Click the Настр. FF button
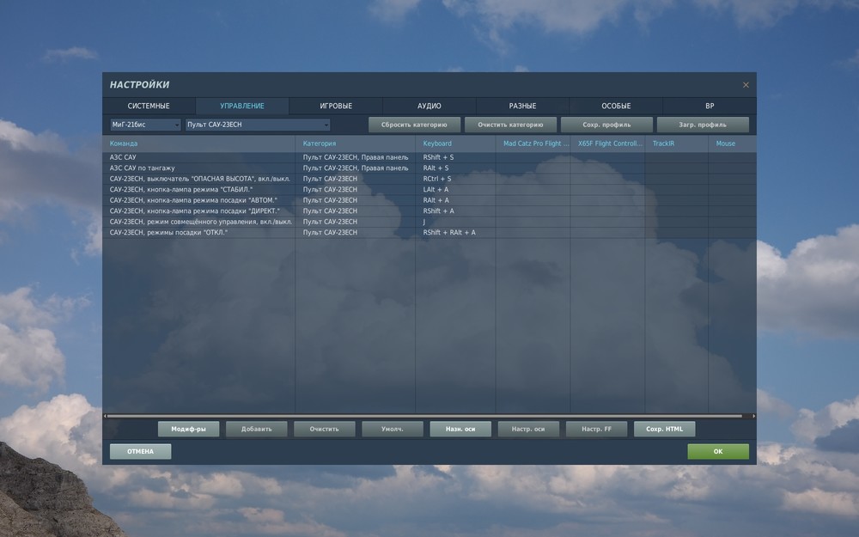This screenshot has height=537, width=859. click(x=596, y=429)
